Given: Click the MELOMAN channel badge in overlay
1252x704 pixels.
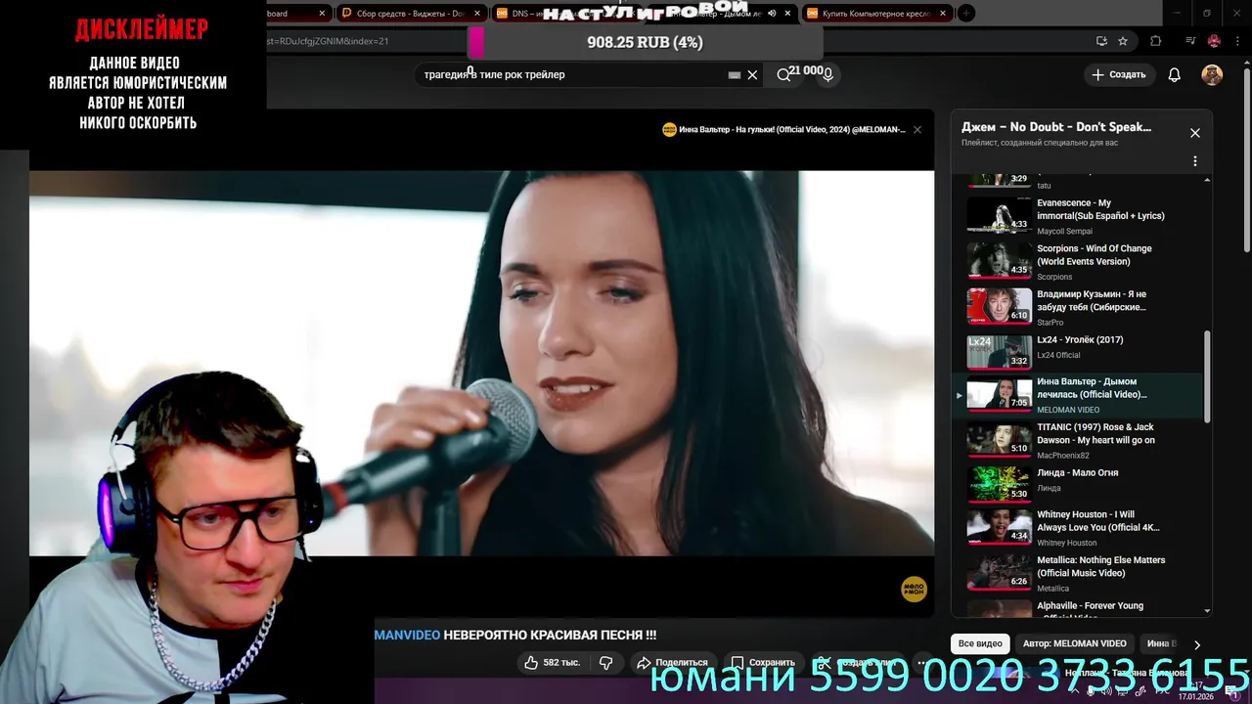Looking at the screenshot, I should 669,129.
